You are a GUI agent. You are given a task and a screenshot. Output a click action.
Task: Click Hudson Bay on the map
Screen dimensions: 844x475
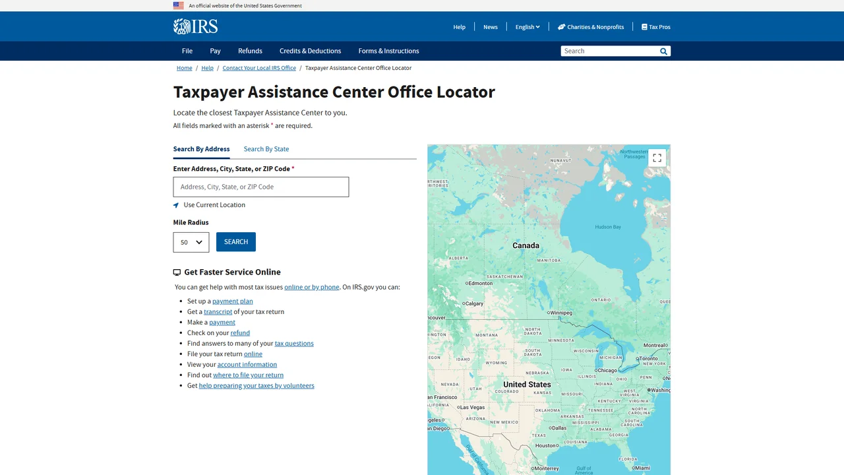608,227
